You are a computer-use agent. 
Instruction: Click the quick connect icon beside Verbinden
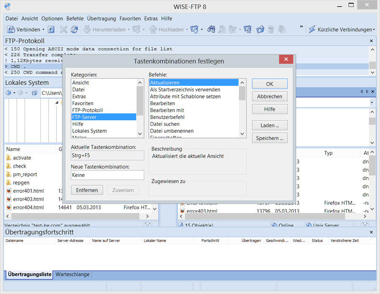pyautogui.click(x=51, y=29)
